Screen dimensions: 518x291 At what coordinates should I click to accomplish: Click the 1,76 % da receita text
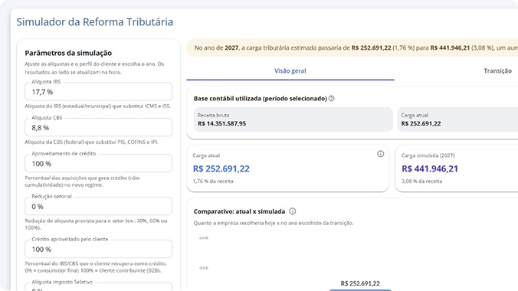point(213,181)
